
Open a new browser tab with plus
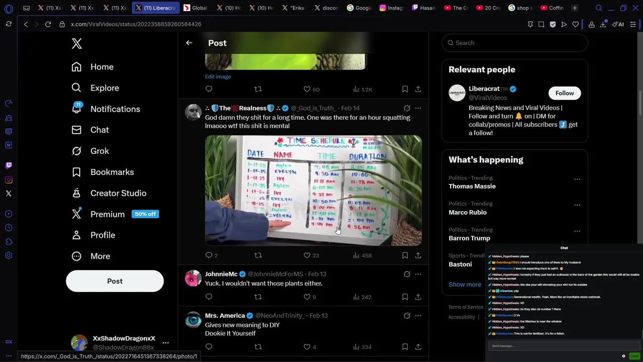pyautogui.click(x=575, y=8)
